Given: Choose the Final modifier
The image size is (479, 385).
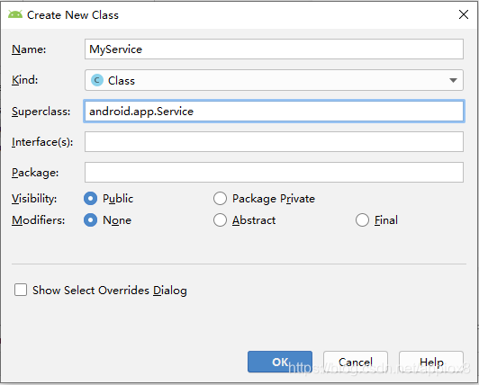Looking at the screenshot, I should [362, 220].
